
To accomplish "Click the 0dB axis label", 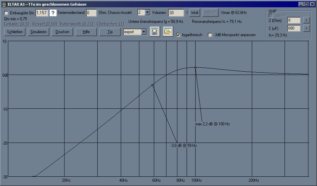I will click(5, 75).
